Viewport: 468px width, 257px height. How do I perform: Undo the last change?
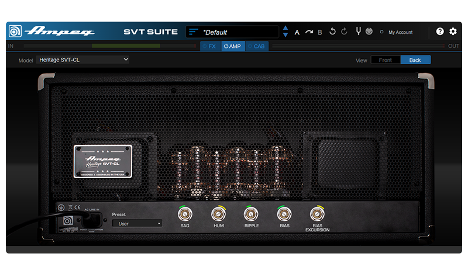(332, 32)
